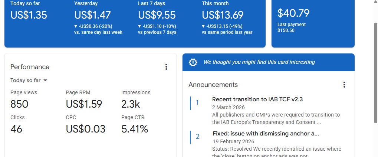Expand the "Today so far" period dropdown
Screen dimensions: 378x157
coord(29,81)
